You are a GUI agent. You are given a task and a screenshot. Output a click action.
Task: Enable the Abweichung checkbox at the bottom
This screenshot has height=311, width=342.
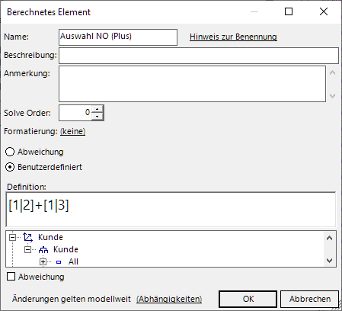tap(11, 277)
